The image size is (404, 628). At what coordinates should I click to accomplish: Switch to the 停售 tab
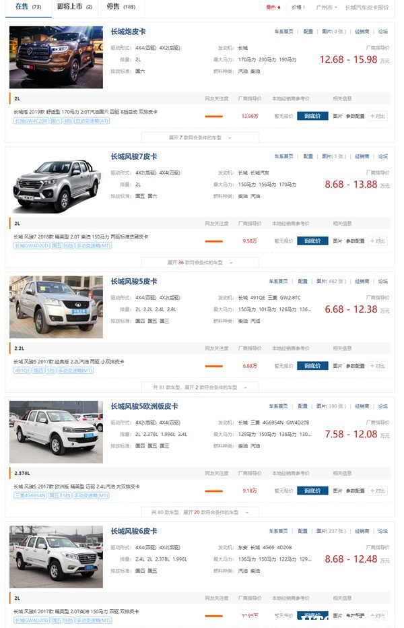[121, 7]
